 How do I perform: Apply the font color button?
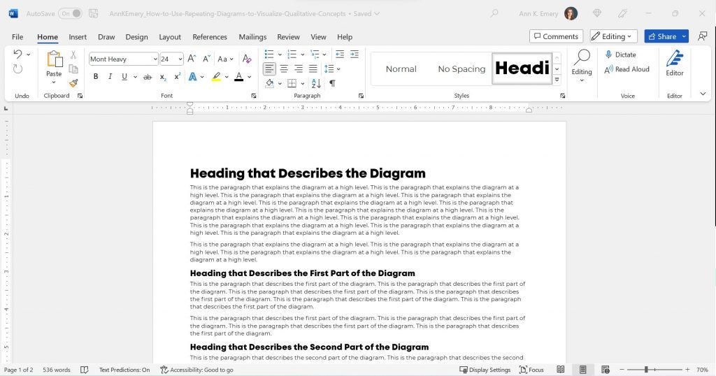239,77
